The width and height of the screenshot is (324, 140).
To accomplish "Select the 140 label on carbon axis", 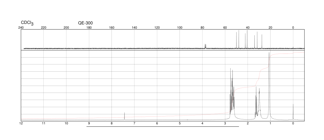I will pos(134,28).
